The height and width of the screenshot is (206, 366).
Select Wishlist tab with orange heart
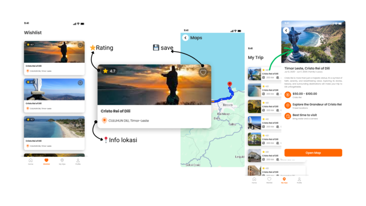(46, 161)
